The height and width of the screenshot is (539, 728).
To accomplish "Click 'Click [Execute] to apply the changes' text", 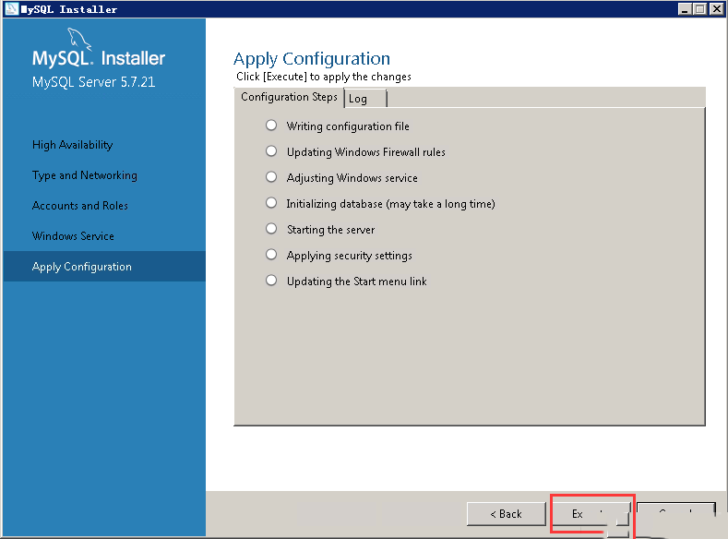I will (x=324, y=77).
